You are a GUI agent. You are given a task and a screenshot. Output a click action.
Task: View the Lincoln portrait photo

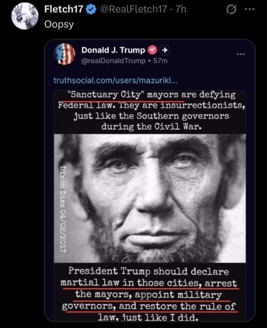point(150,198)
